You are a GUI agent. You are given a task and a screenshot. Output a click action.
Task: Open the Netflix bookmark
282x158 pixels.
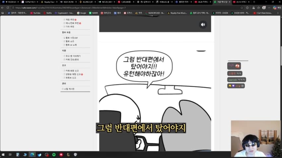point(48,13)
